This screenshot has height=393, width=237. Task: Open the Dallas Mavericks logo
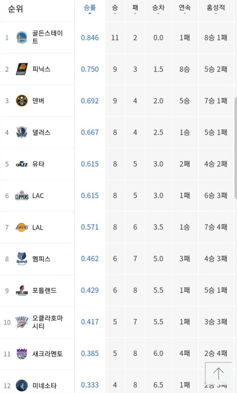point(22,132)
